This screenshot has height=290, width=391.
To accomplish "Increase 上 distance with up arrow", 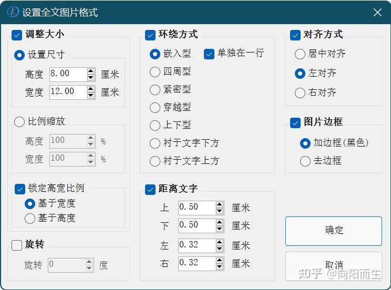I will 220,205.
